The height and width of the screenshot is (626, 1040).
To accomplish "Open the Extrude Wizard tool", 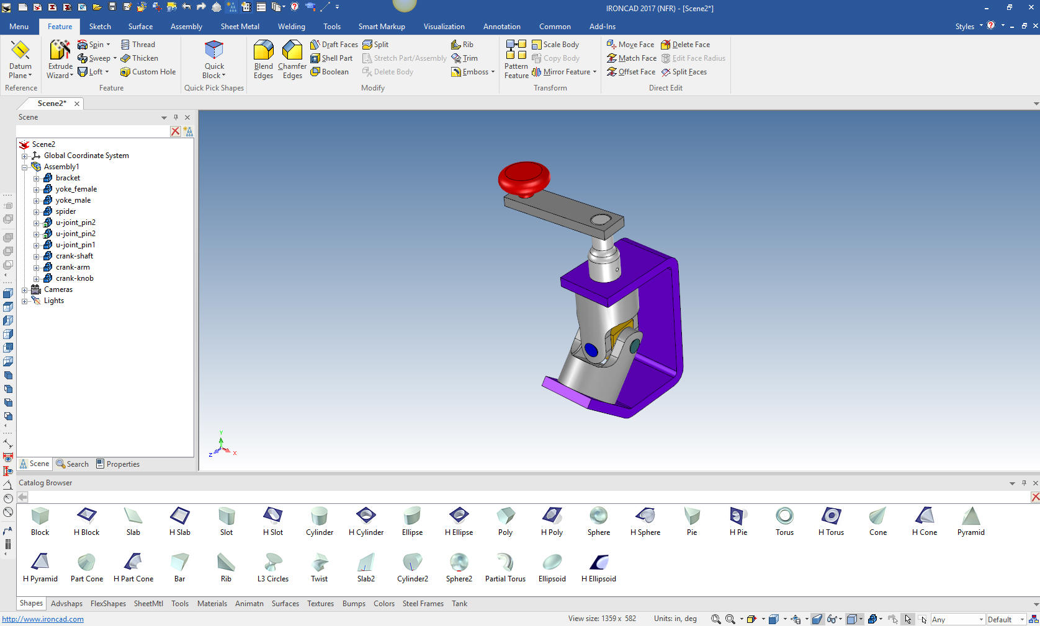I will point(60,59).
